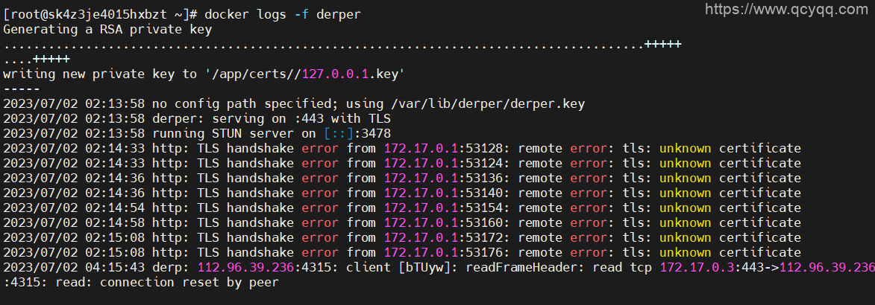Viewport: 875px width, 305px height.
Task: Click the IP address with port 53124
Action: coord(421,164)
